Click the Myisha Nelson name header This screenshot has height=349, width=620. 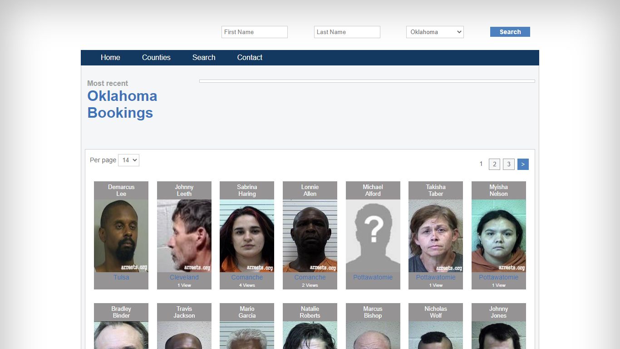pos(499,190)
